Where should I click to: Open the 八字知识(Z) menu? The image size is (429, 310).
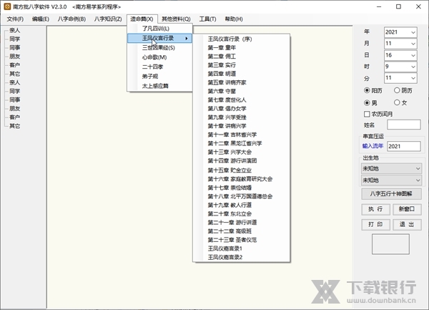[108, 19]
